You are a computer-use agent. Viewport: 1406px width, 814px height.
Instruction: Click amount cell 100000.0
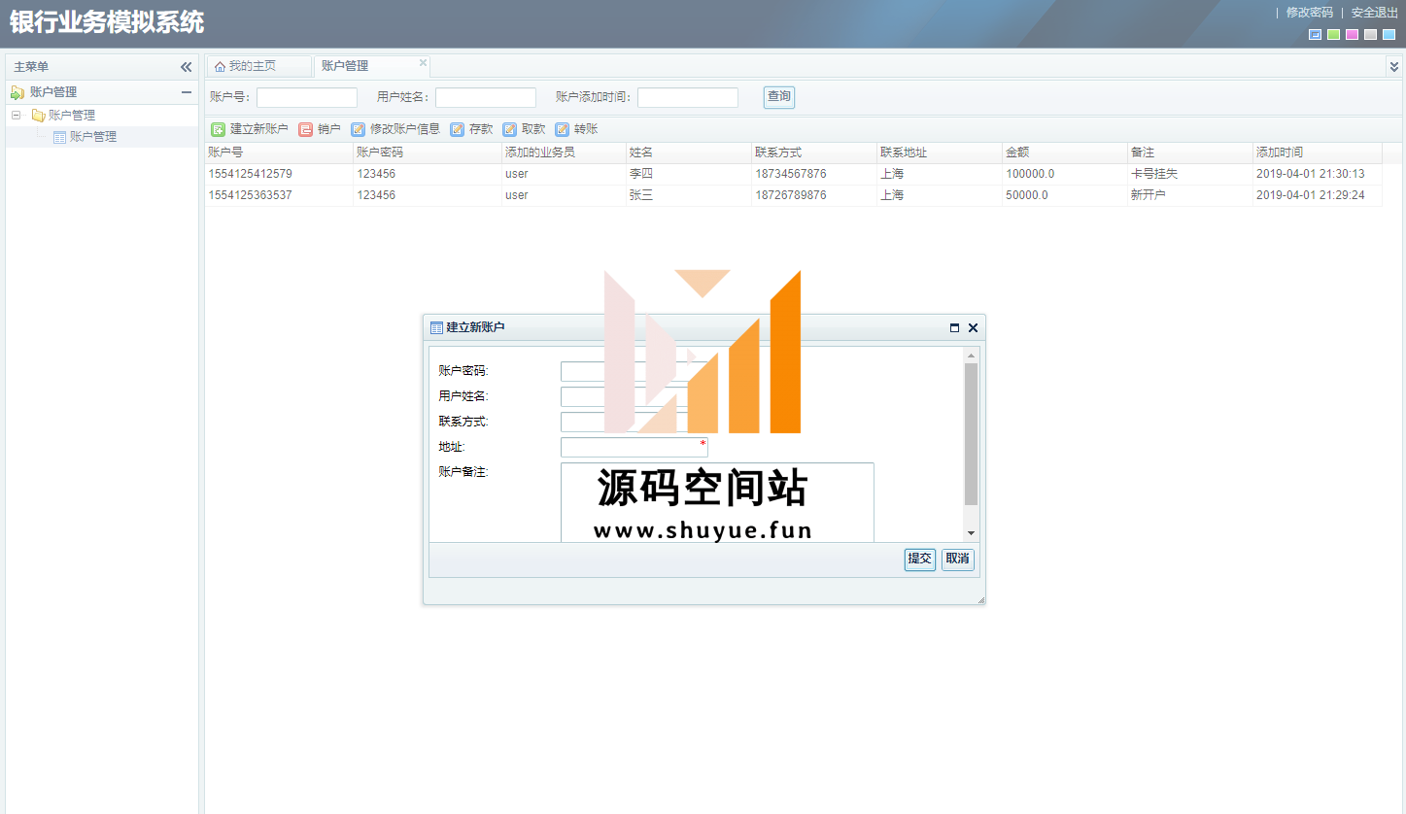[1065, 174]
